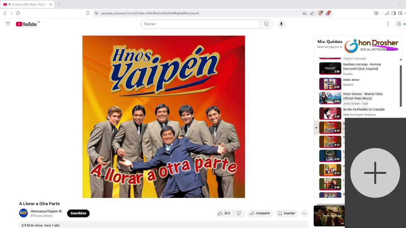The width and height of the screenshot is (406, 228).
Task: Select the A Llorar a Otra Parte tab
Action: (x=27, y=4)
